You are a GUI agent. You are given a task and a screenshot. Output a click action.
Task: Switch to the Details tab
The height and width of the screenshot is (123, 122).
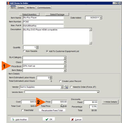point(21,8)
